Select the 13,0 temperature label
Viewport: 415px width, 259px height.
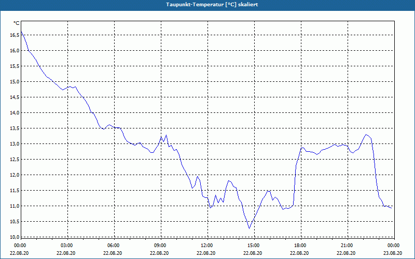pyautogui.click(x=15, y=144)
